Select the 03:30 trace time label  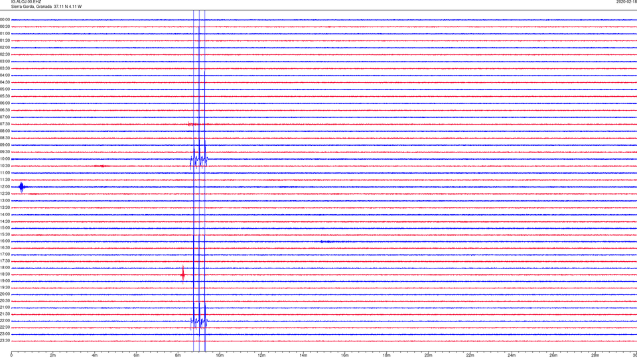pos(5,68)
